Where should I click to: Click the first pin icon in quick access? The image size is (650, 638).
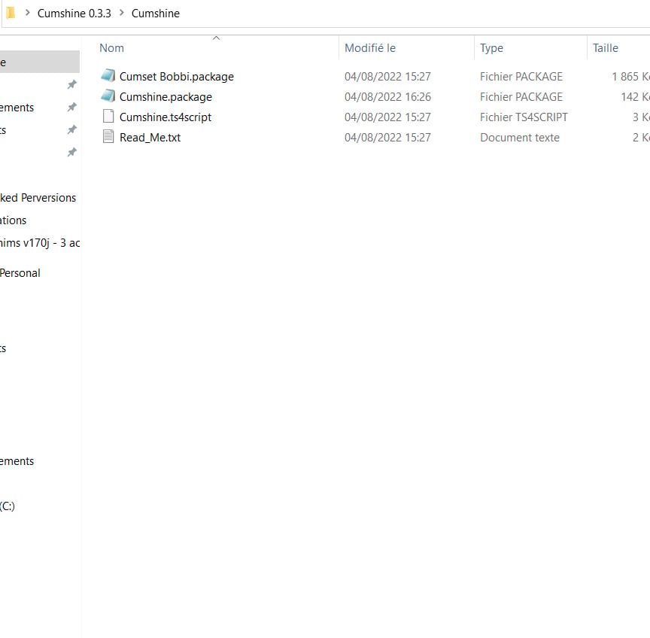tap(72, 84)
